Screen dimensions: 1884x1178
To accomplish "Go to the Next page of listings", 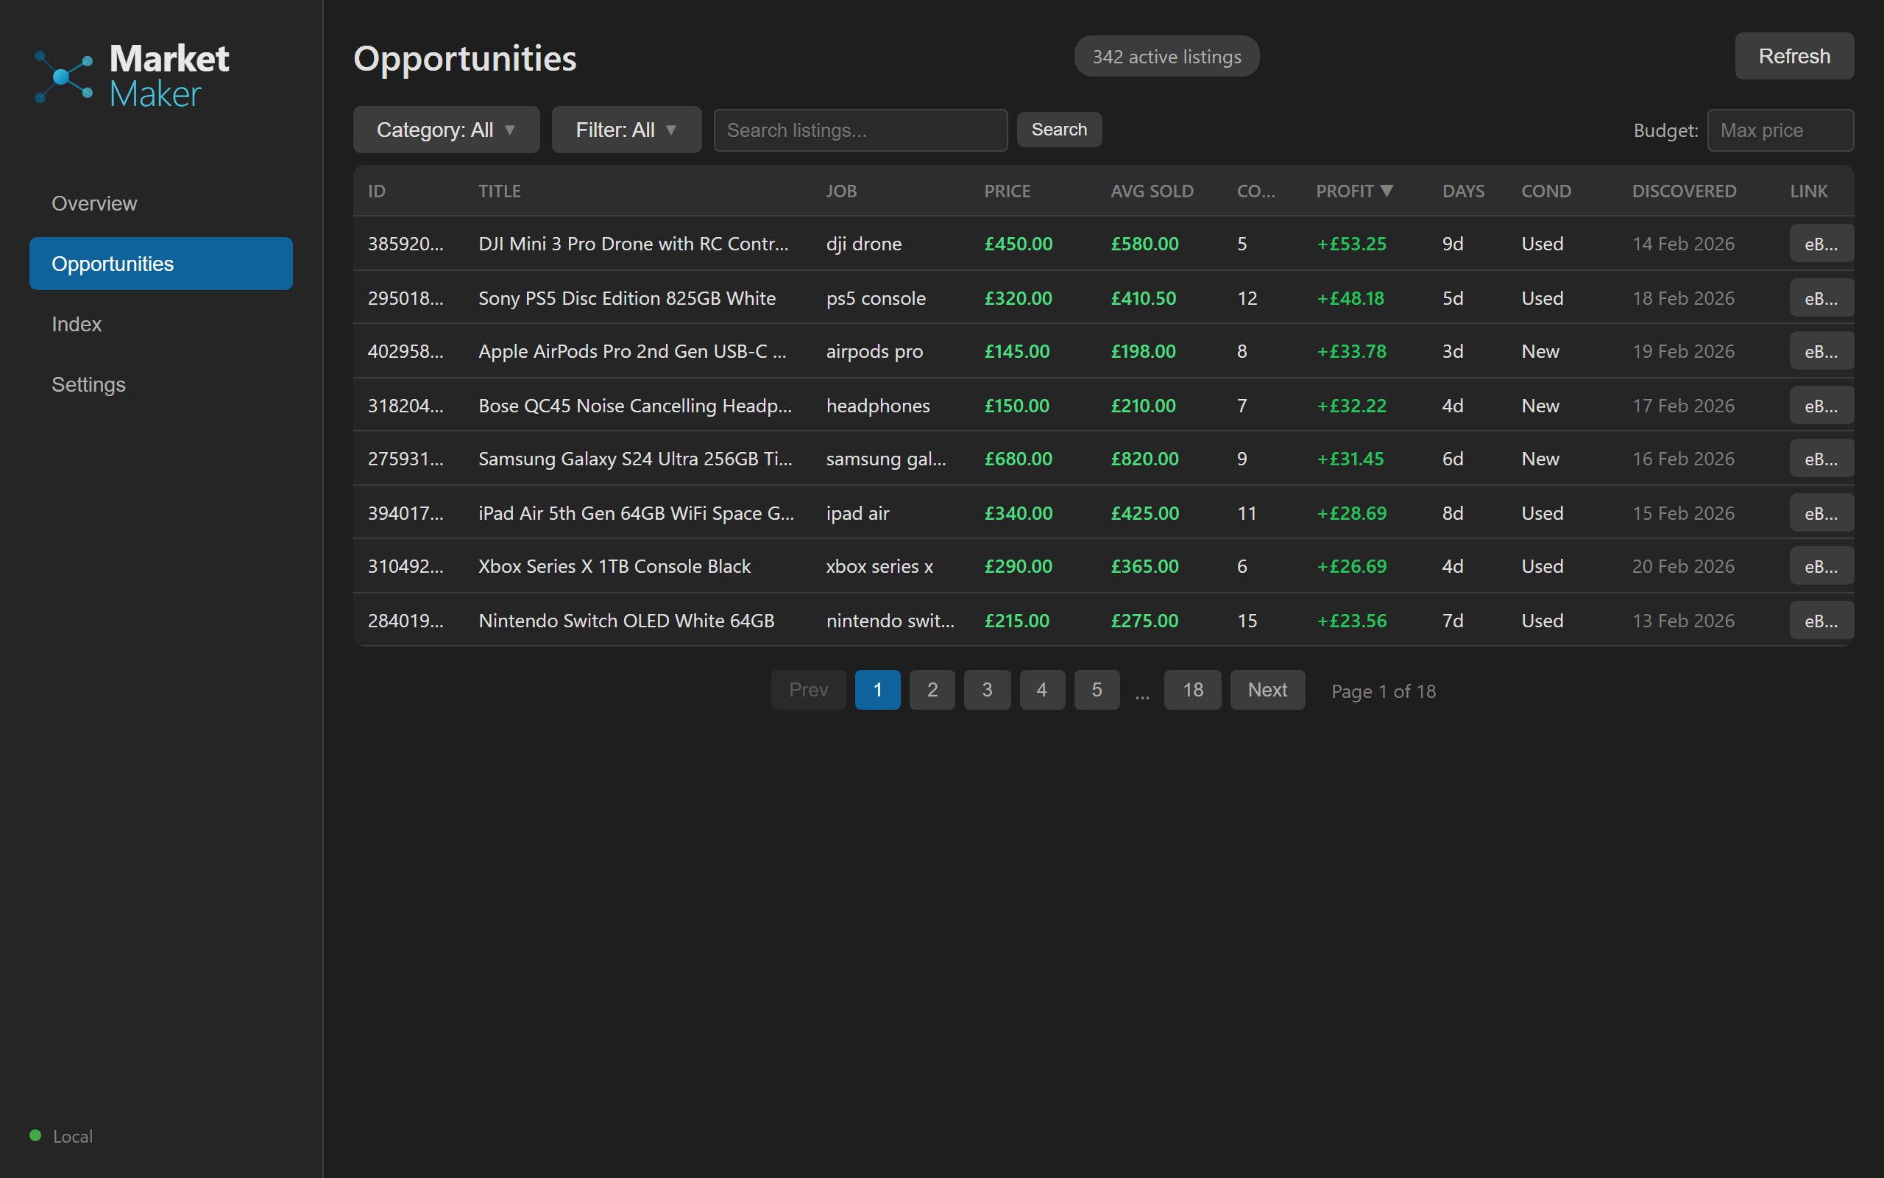I will pos(1267,690).
